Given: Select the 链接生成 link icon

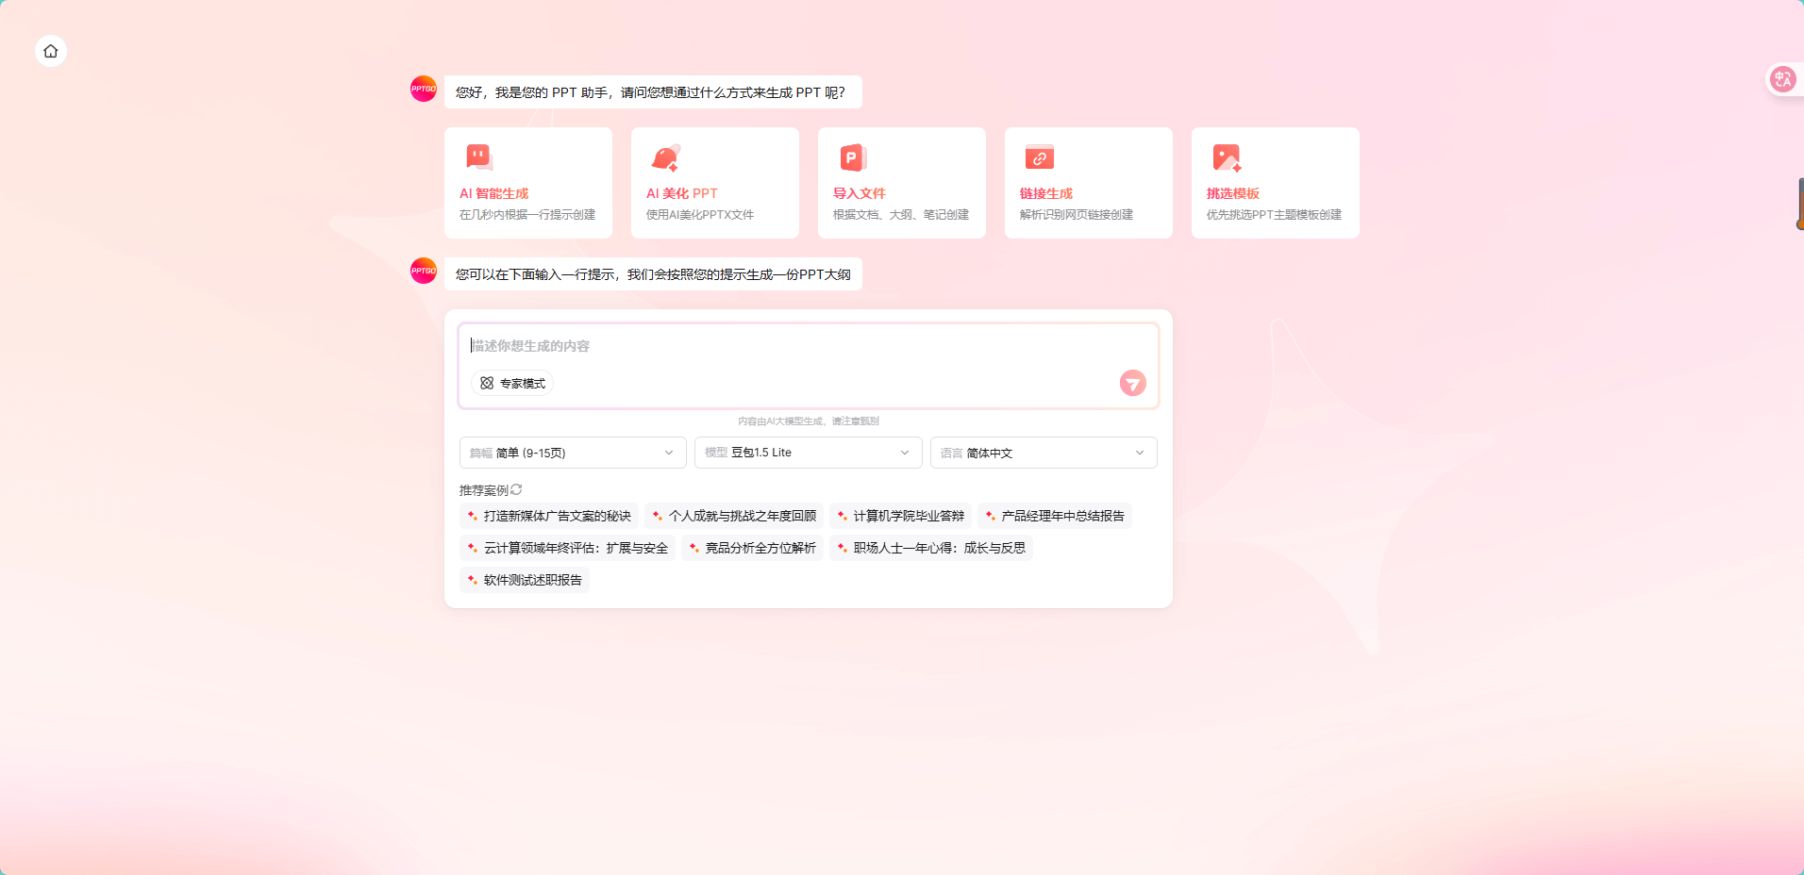Looking at the screenshot, I should pos(1039,157).
